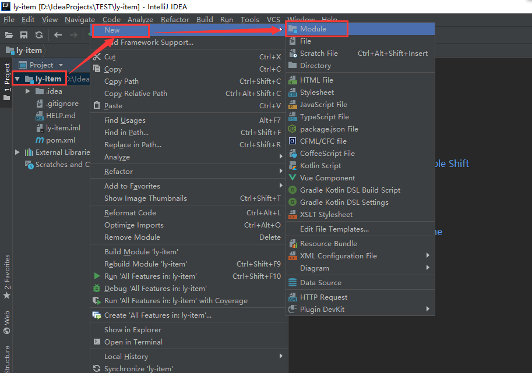The image size is (532, 373).
Task: Click the Cut scissors icon
Action: pos(97,56)
